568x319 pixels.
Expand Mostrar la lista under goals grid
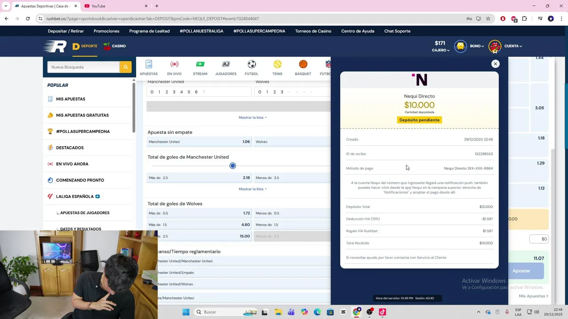click(x=252, y=117)
